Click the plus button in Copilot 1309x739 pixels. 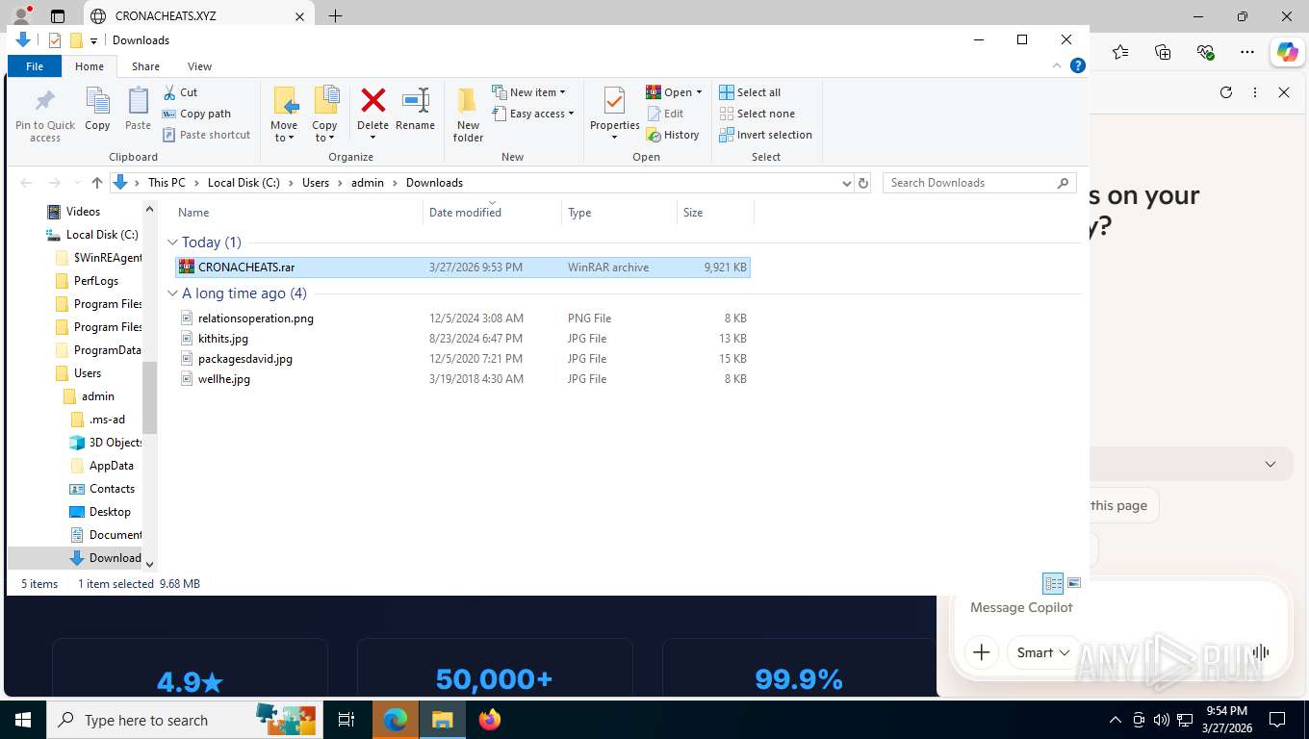pyautogui.click(x=982, y=652)
